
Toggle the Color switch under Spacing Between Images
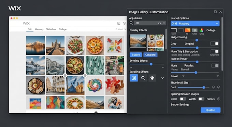click(183, 99)
